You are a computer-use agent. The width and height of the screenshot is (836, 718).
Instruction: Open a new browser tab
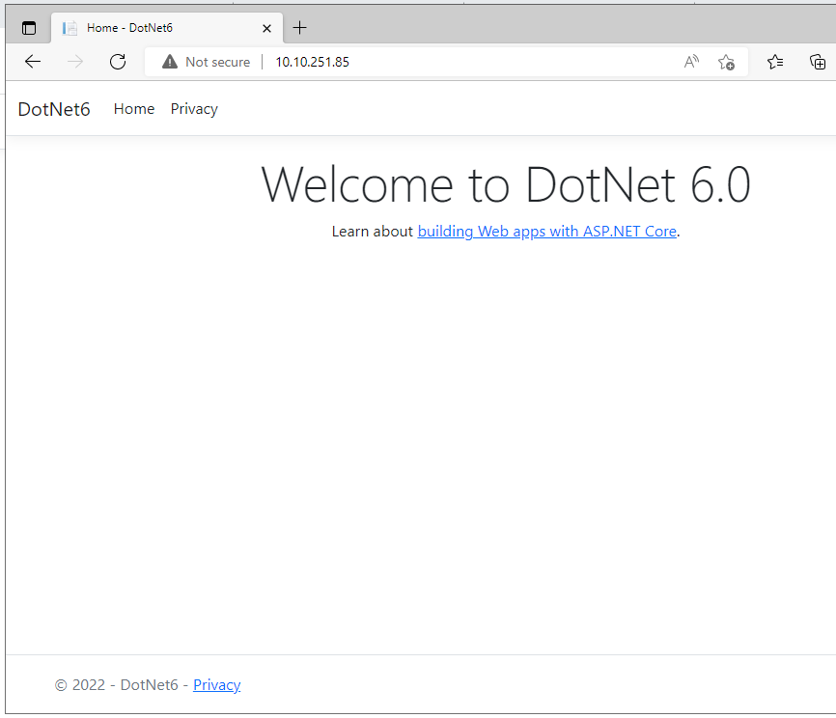[299, 28]
